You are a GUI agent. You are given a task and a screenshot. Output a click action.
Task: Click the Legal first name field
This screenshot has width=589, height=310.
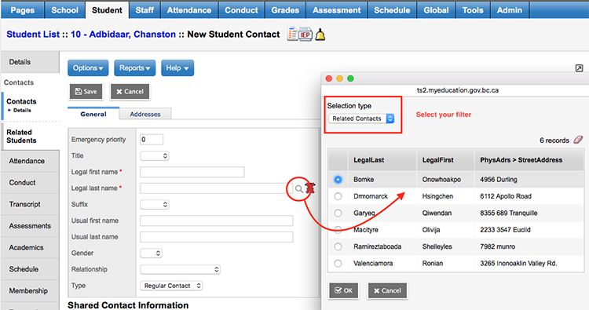(192, 172)
